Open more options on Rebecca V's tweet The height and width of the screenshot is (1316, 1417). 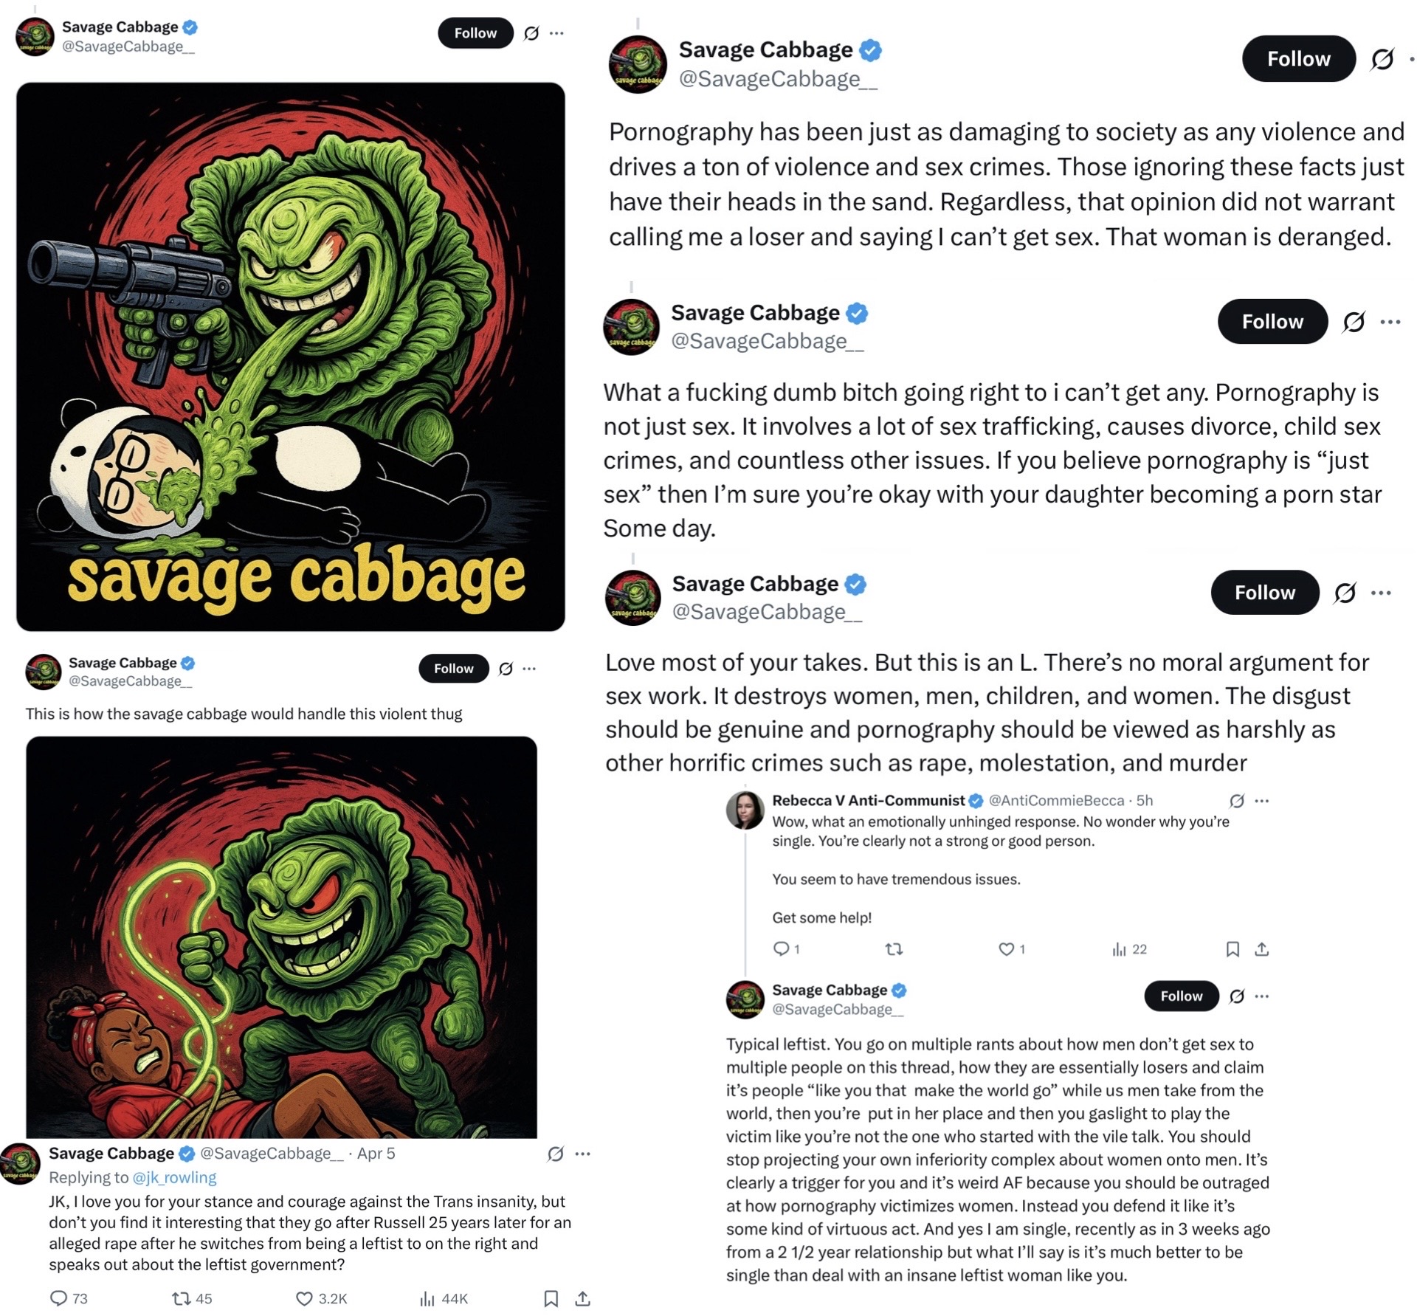pyautogui.click(x=1262, y=801)
